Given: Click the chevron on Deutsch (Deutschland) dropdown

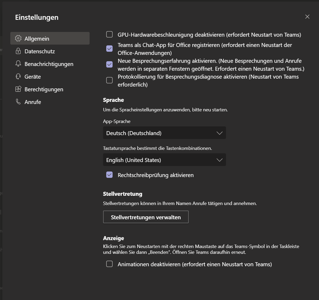Looking at the screenshot, I should (x=219, y=133).
